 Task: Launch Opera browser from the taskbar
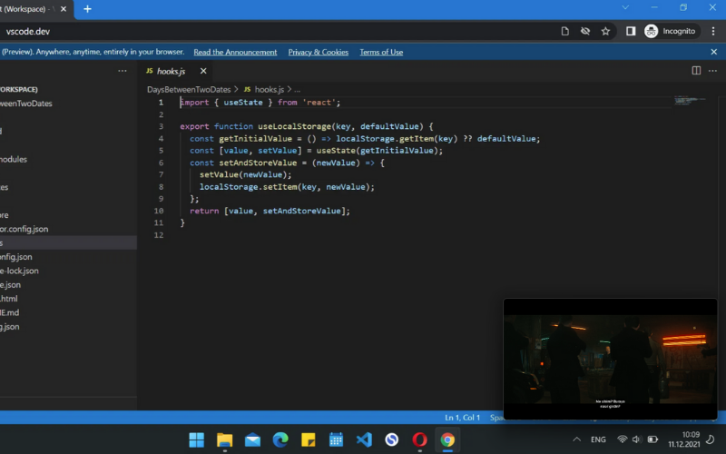point(419,439)
